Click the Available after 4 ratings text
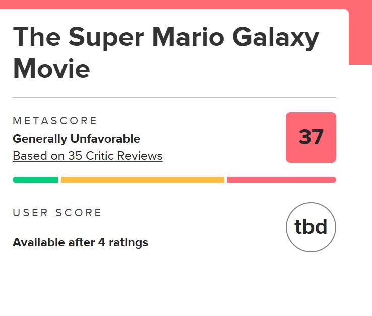The image size is (372, 316). pos(80,242)
